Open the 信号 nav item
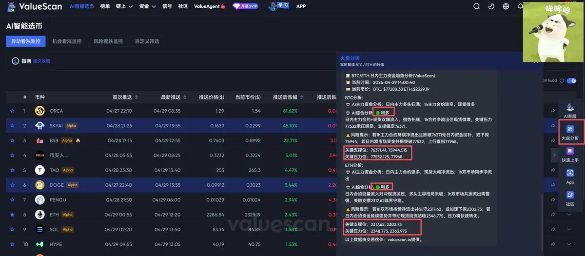Screen dimensions: 585x256 (x=167, y=6)
